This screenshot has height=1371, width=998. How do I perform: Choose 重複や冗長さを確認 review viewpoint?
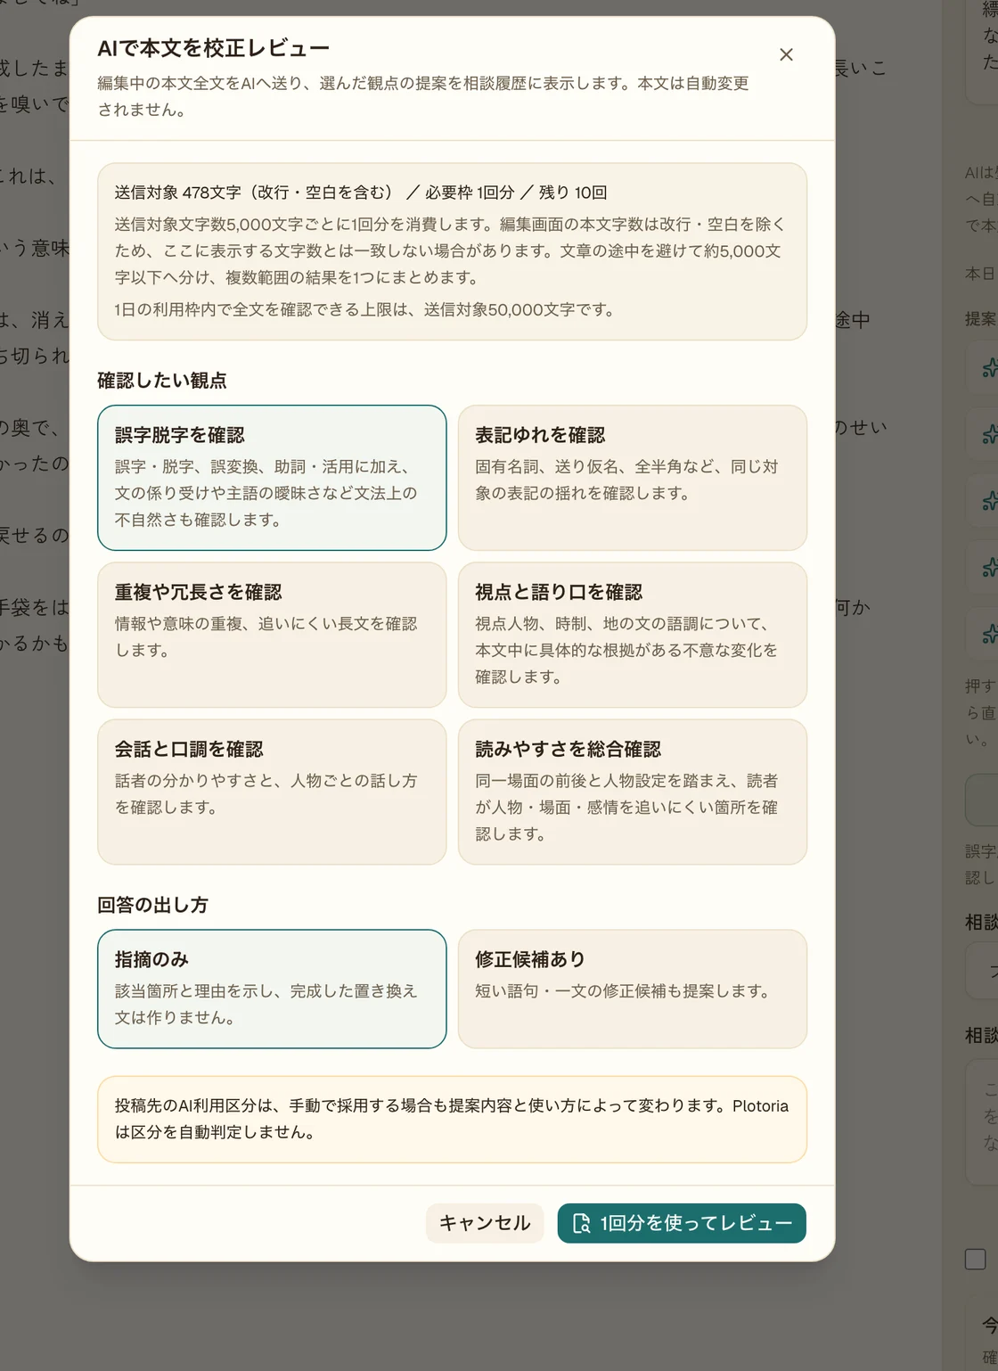272,635
